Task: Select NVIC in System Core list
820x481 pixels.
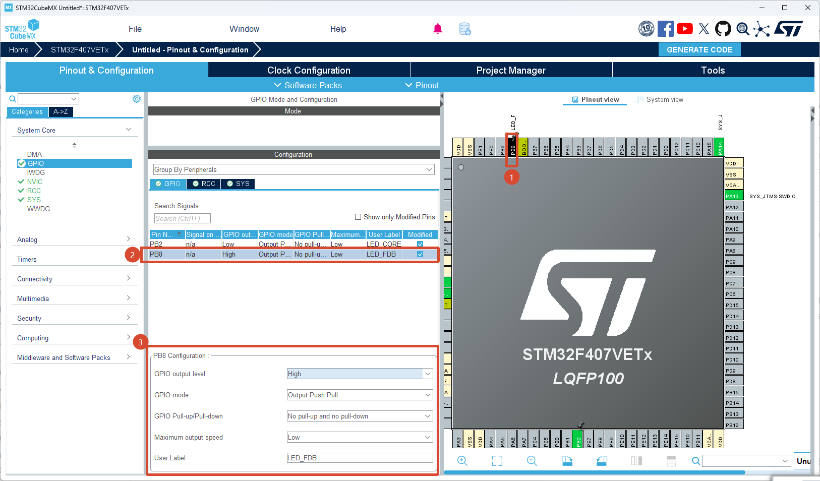Action: [35, 182]
